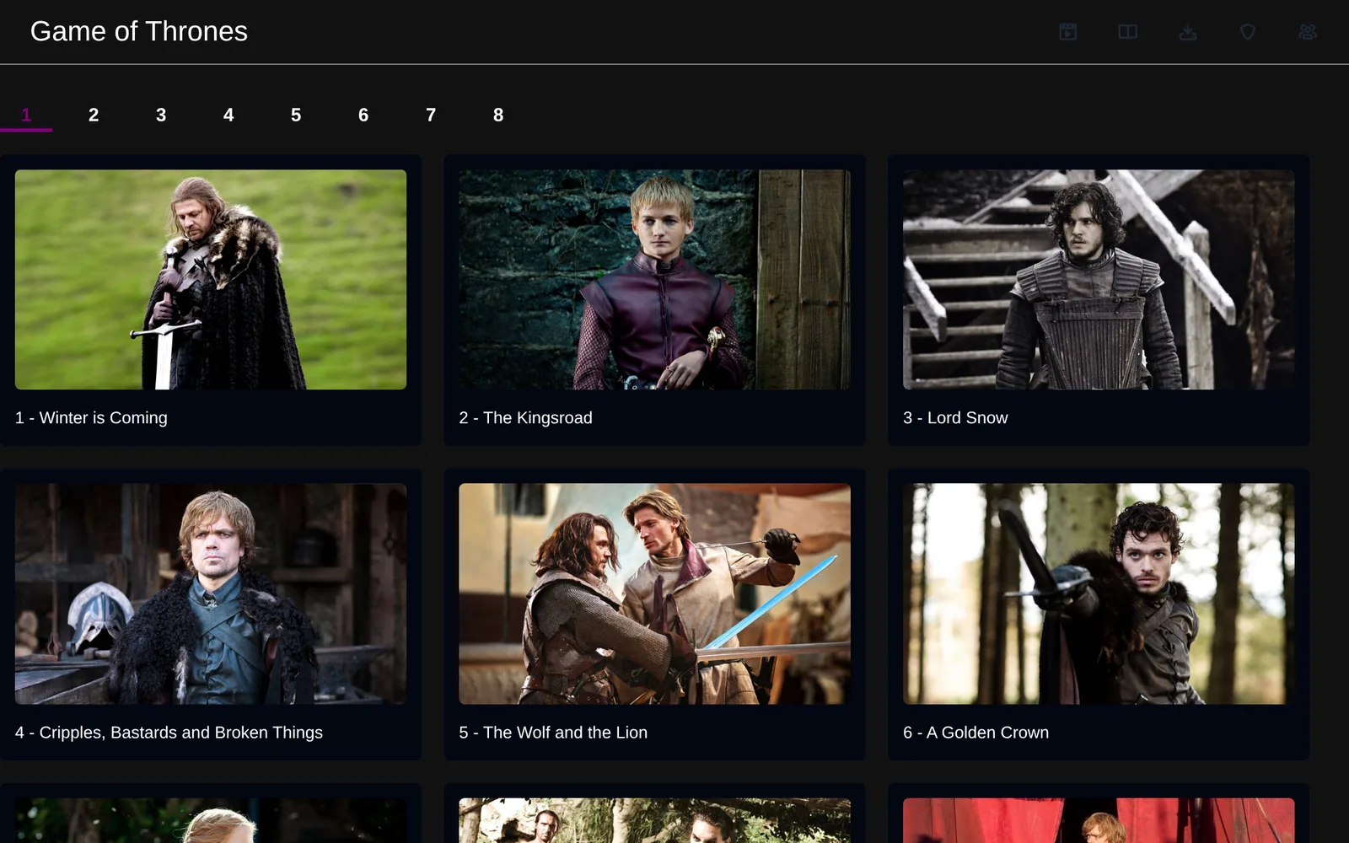Open the users group icon

click(1307, 32)
